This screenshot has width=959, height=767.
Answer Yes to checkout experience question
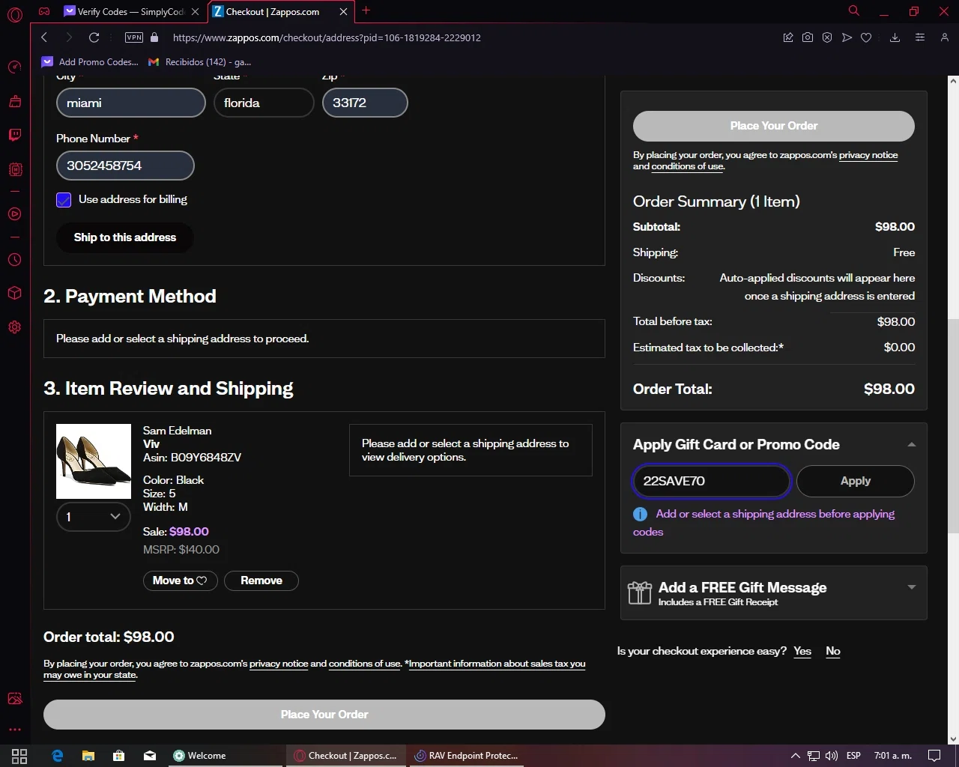click(x=802, y=651)
